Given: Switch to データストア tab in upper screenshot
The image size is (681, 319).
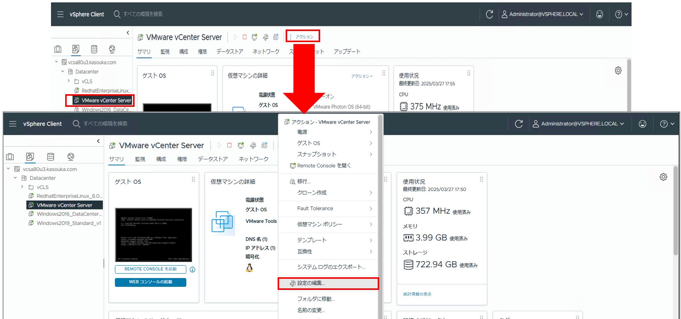Looking at the screenshot, I should pos(230,51).
